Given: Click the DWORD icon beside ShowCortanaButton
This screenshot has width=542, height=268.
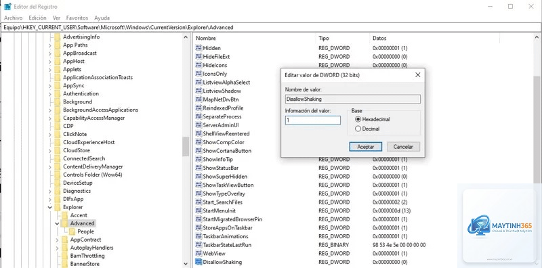Looking at the screenshot, I should pos(199,150).
